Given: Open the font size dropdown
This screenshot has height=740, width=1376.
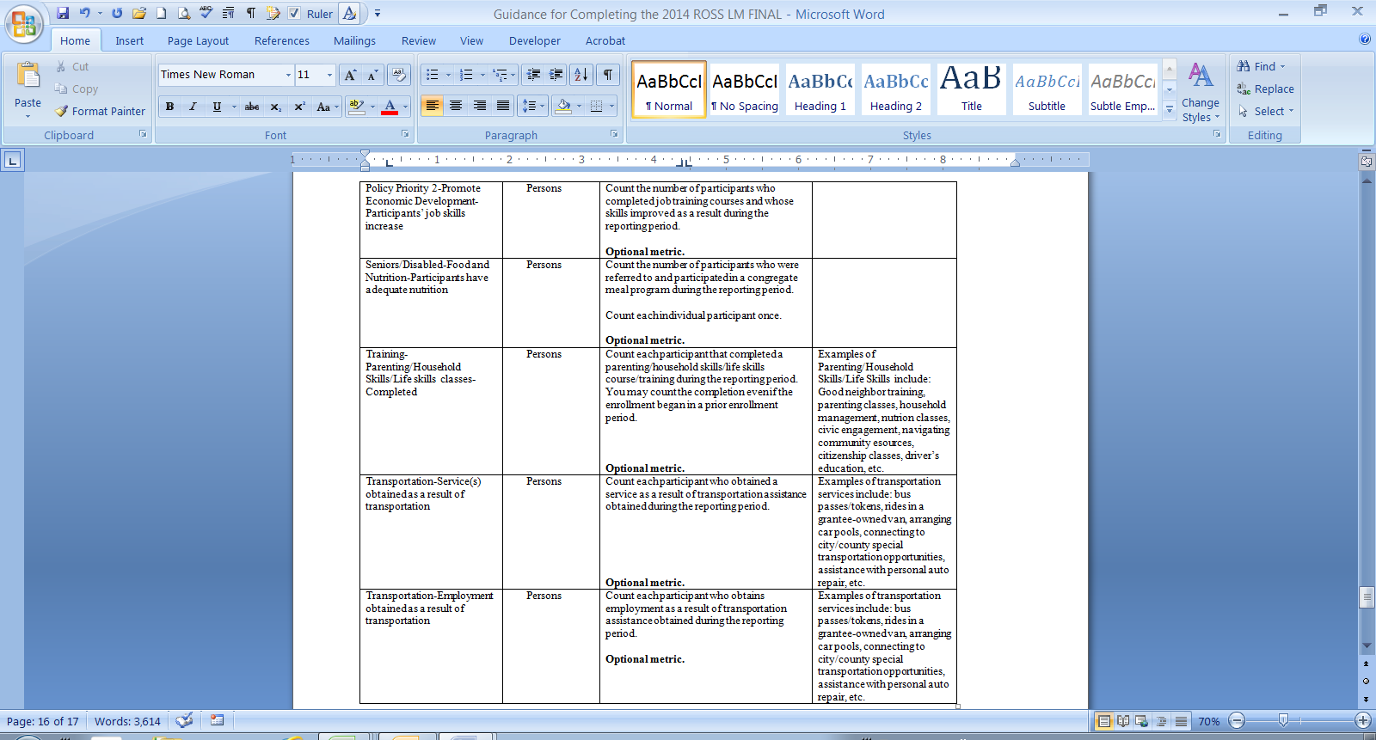Looking at the screenshot, I should 329,75.
